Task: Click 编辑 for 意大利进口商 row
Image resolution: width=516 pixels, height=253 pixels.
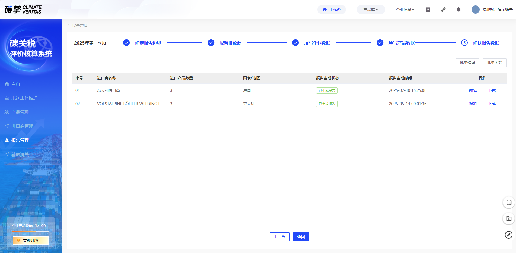Action: tap(473, 90)
